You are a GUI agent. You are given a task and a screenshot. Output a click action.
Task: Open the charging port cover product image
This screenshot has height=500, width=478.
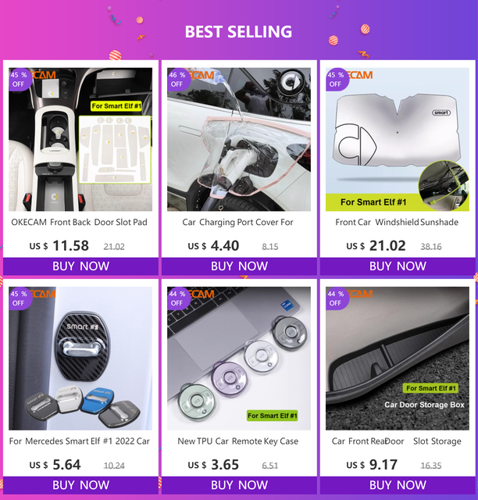coord(239,139)
